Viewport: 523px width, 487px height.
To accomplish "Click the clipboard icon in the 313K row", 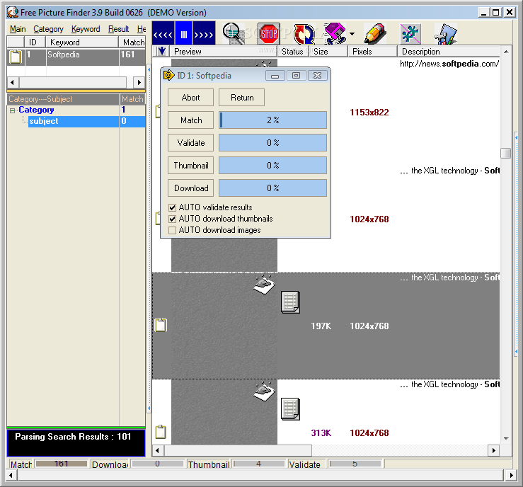I will pyautogui.click(x=161, y=432).
